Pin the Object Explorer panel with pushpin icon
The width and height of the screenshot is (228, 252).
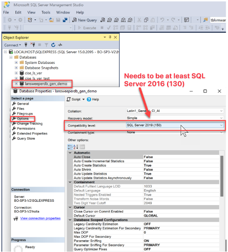(x=110, y=37)
